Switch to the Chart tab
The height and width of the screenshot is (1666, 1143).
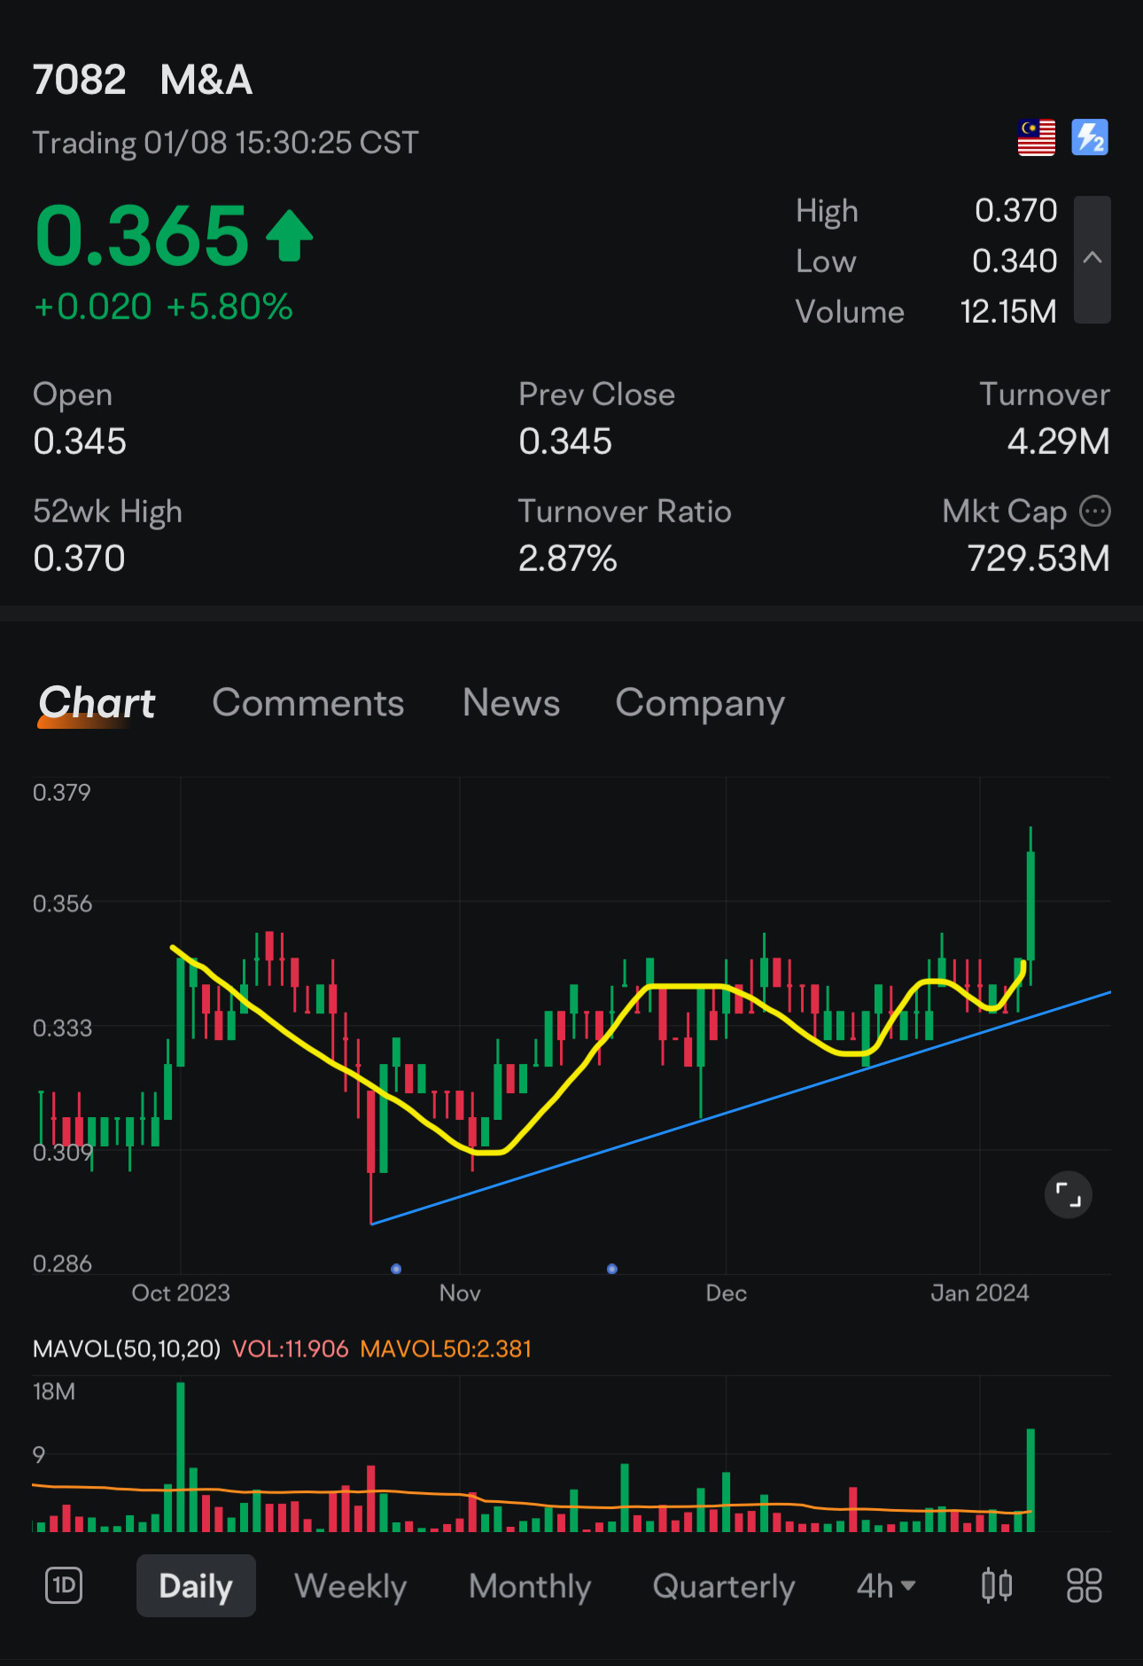click(x=97, y=703)
